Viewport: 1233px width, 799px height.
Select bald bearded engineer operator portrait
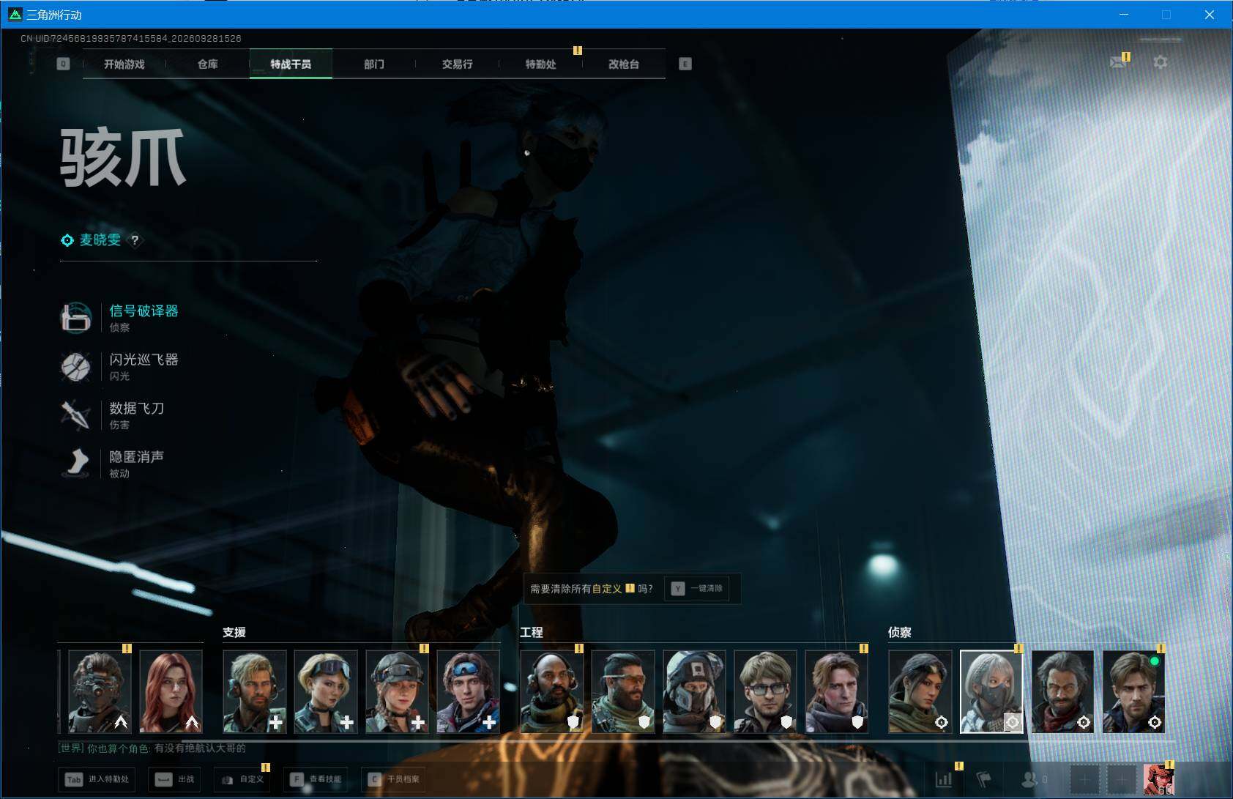tap(552, 691)
